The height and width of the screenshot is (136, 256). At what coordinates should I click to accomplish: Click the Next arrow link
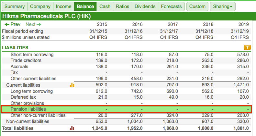33,24
